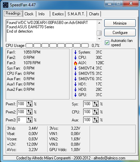This screenshot has height=162, width=140.
Task: Adjust CPU speed with its spinner arrows
Action: click(96, 112)
